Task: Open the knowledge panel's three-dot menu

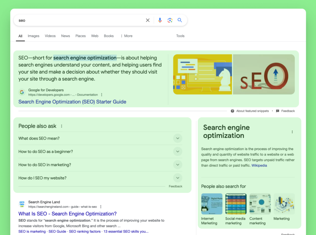Action: pyautogui.click(x=292, y=132)
